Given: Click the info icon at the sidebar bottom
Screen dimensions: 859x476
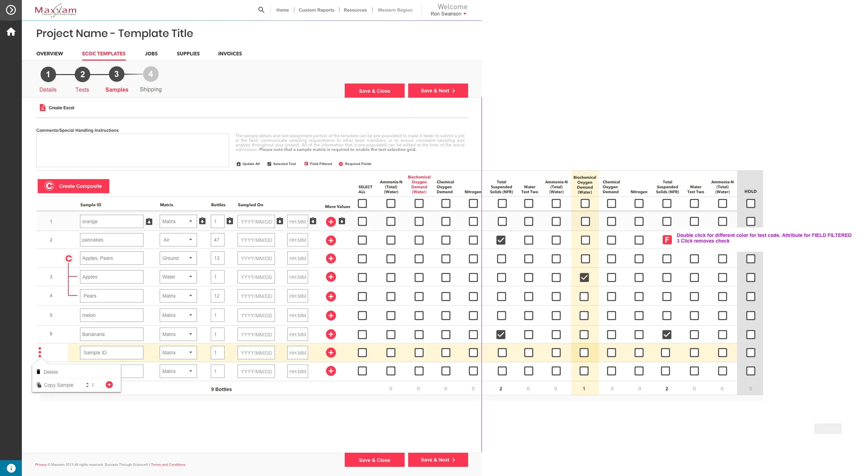Looking at the screenshot, I should point(11,468).
